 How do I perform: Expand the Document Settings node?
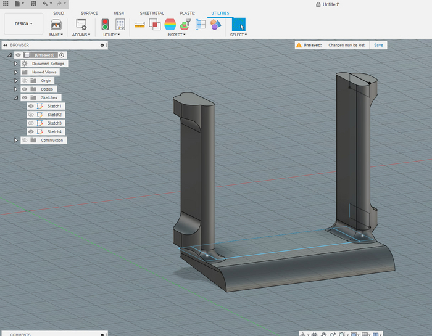(x=16, y=64)
